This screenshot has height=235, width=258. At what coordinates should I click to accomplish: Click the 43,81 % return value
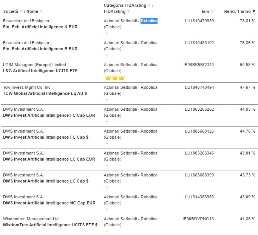point(247,153)
